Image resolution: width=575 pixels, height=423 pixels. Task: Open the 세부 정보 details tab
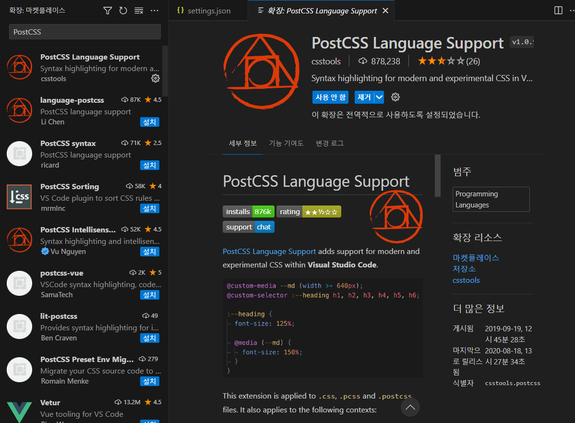[x=243, y=143]
